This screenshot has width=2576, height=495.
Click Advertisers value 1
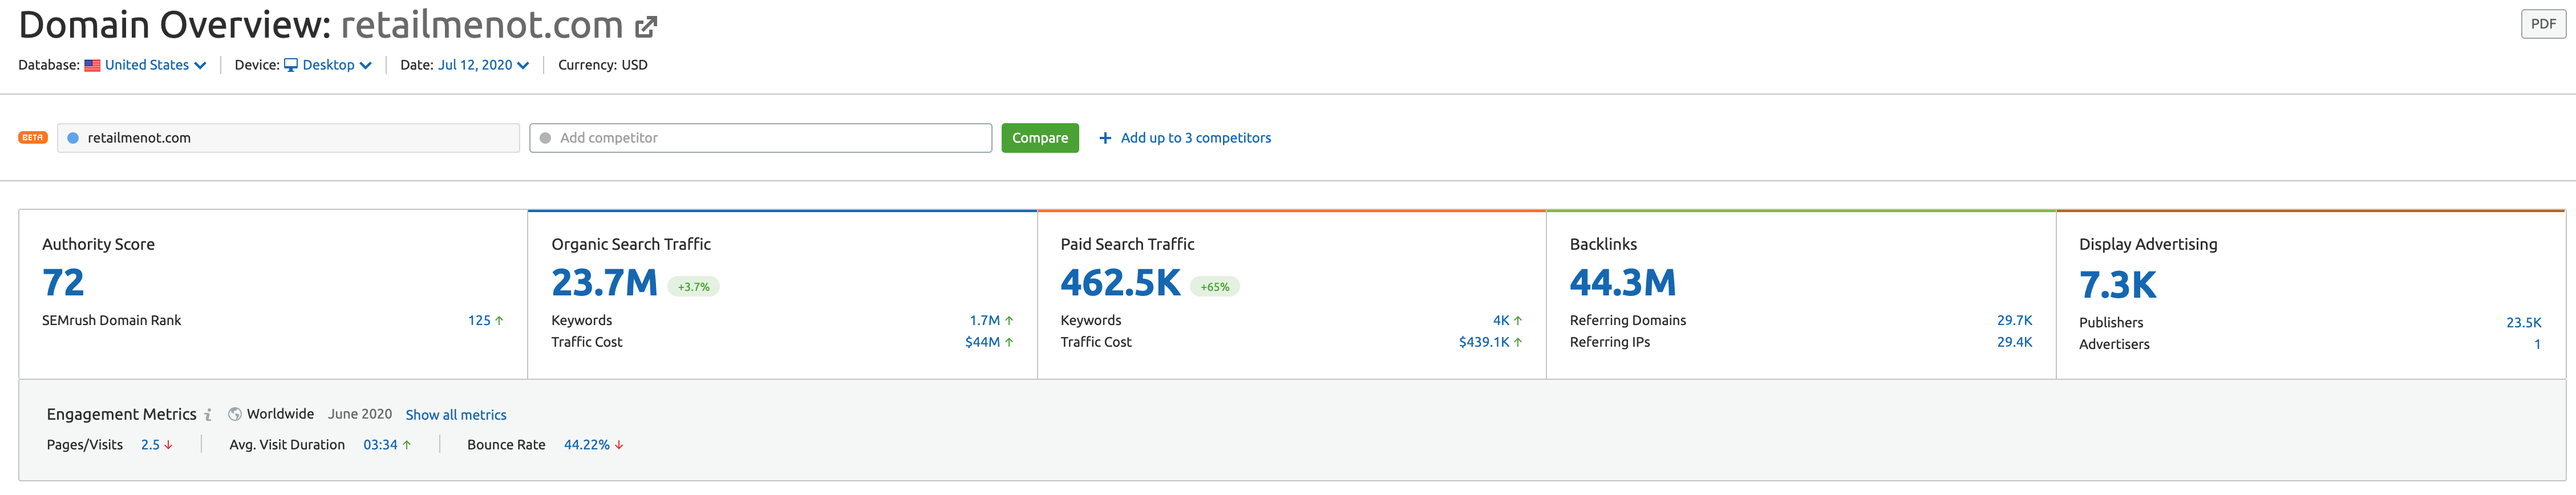coord(2537,344)
